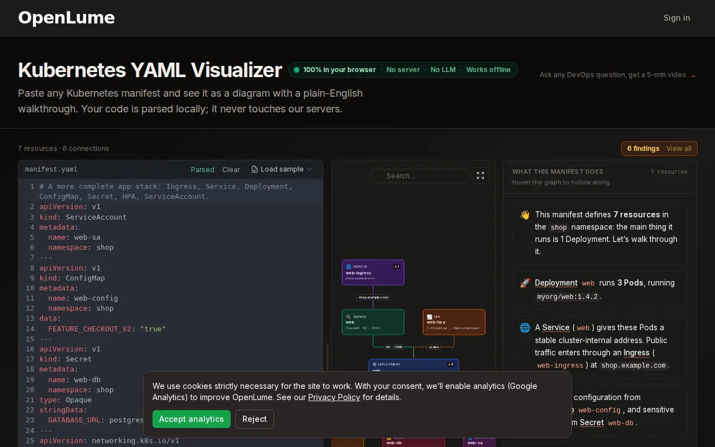Click the 'myorg/web:1.4.2' image tag
The height and width of the screenshot is (447, 715).
coord(568,297)
